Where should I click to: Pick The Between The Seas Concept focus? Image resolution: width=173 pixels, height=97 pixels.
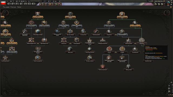pos(90,41)
